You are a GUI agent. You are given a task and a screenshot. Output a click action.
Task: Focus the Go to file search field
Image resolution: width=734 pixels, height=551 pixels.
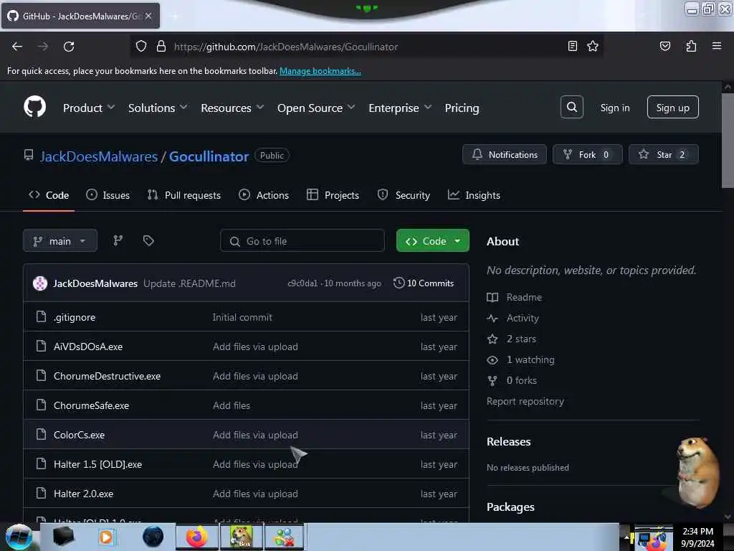pos(302,241)
